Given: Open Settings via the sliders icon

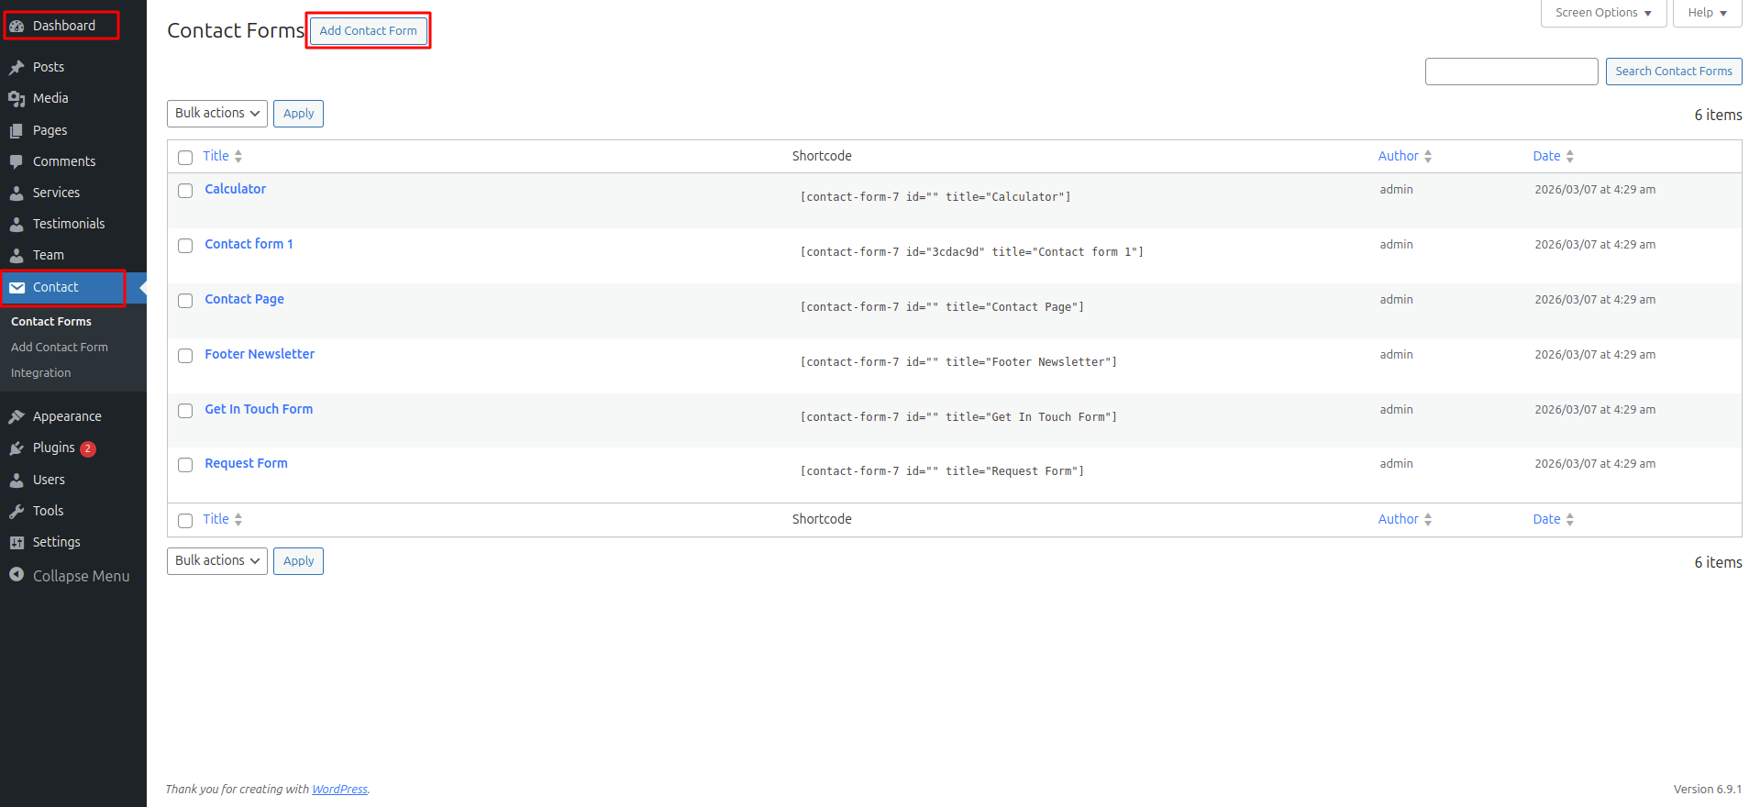Looking at the screenshot, I should pyautogui.click(x=17, y=542).
